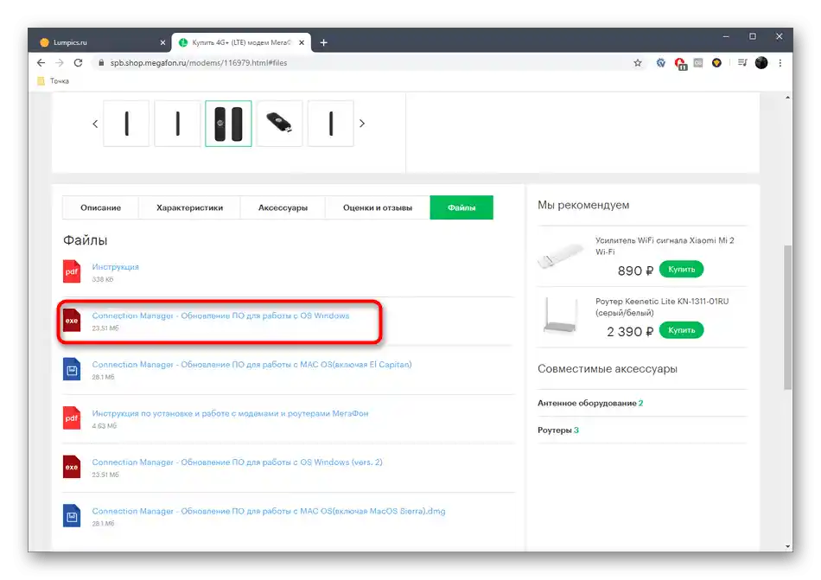The width and height of the screenshot is (821, 580).
Task: Click pdf icon for modem installation guide
Action: pos(72,417)
